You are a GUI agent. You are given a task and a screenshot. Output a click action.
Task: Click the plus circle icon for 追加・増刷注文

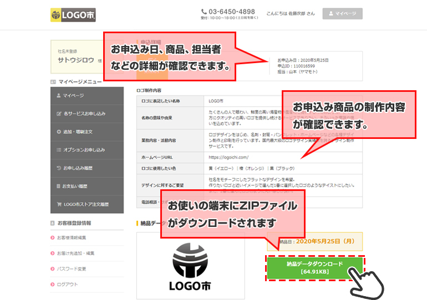tap(59, 132)
